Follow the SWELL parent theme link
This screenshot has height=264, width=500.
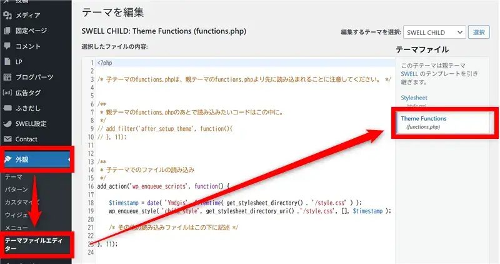coord(409,74)
